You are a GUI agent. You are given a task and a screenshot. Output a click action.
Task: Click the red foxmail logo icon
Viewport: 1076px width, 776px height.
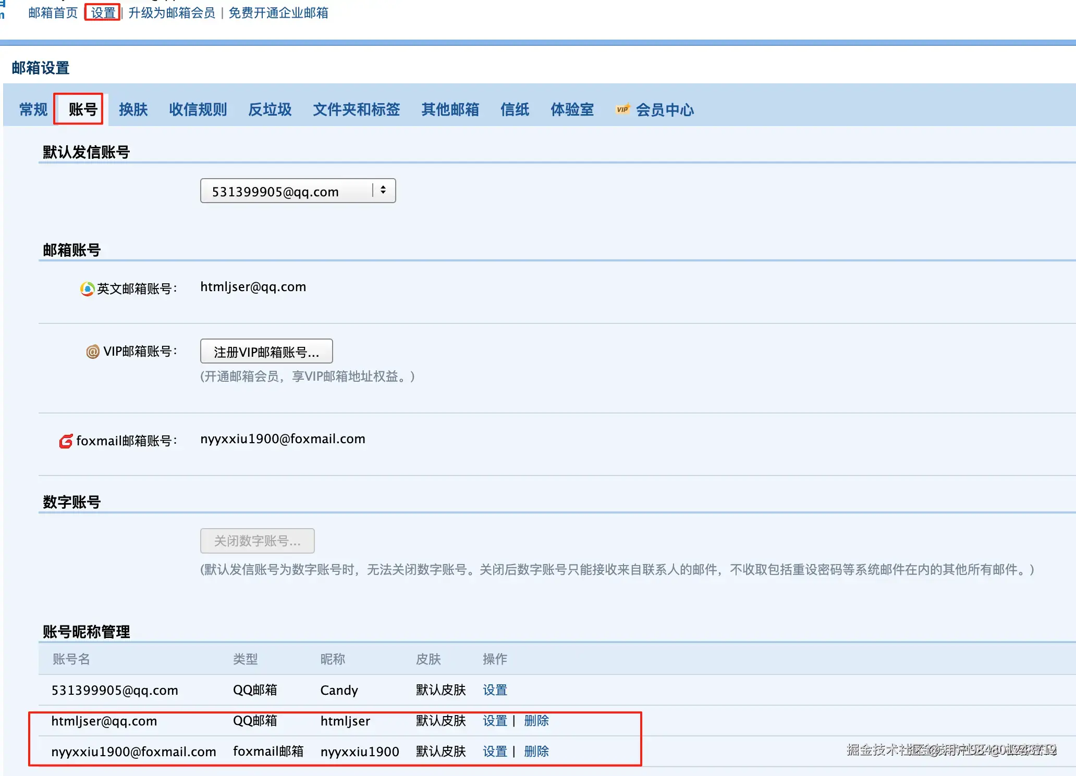coord(66,441)
